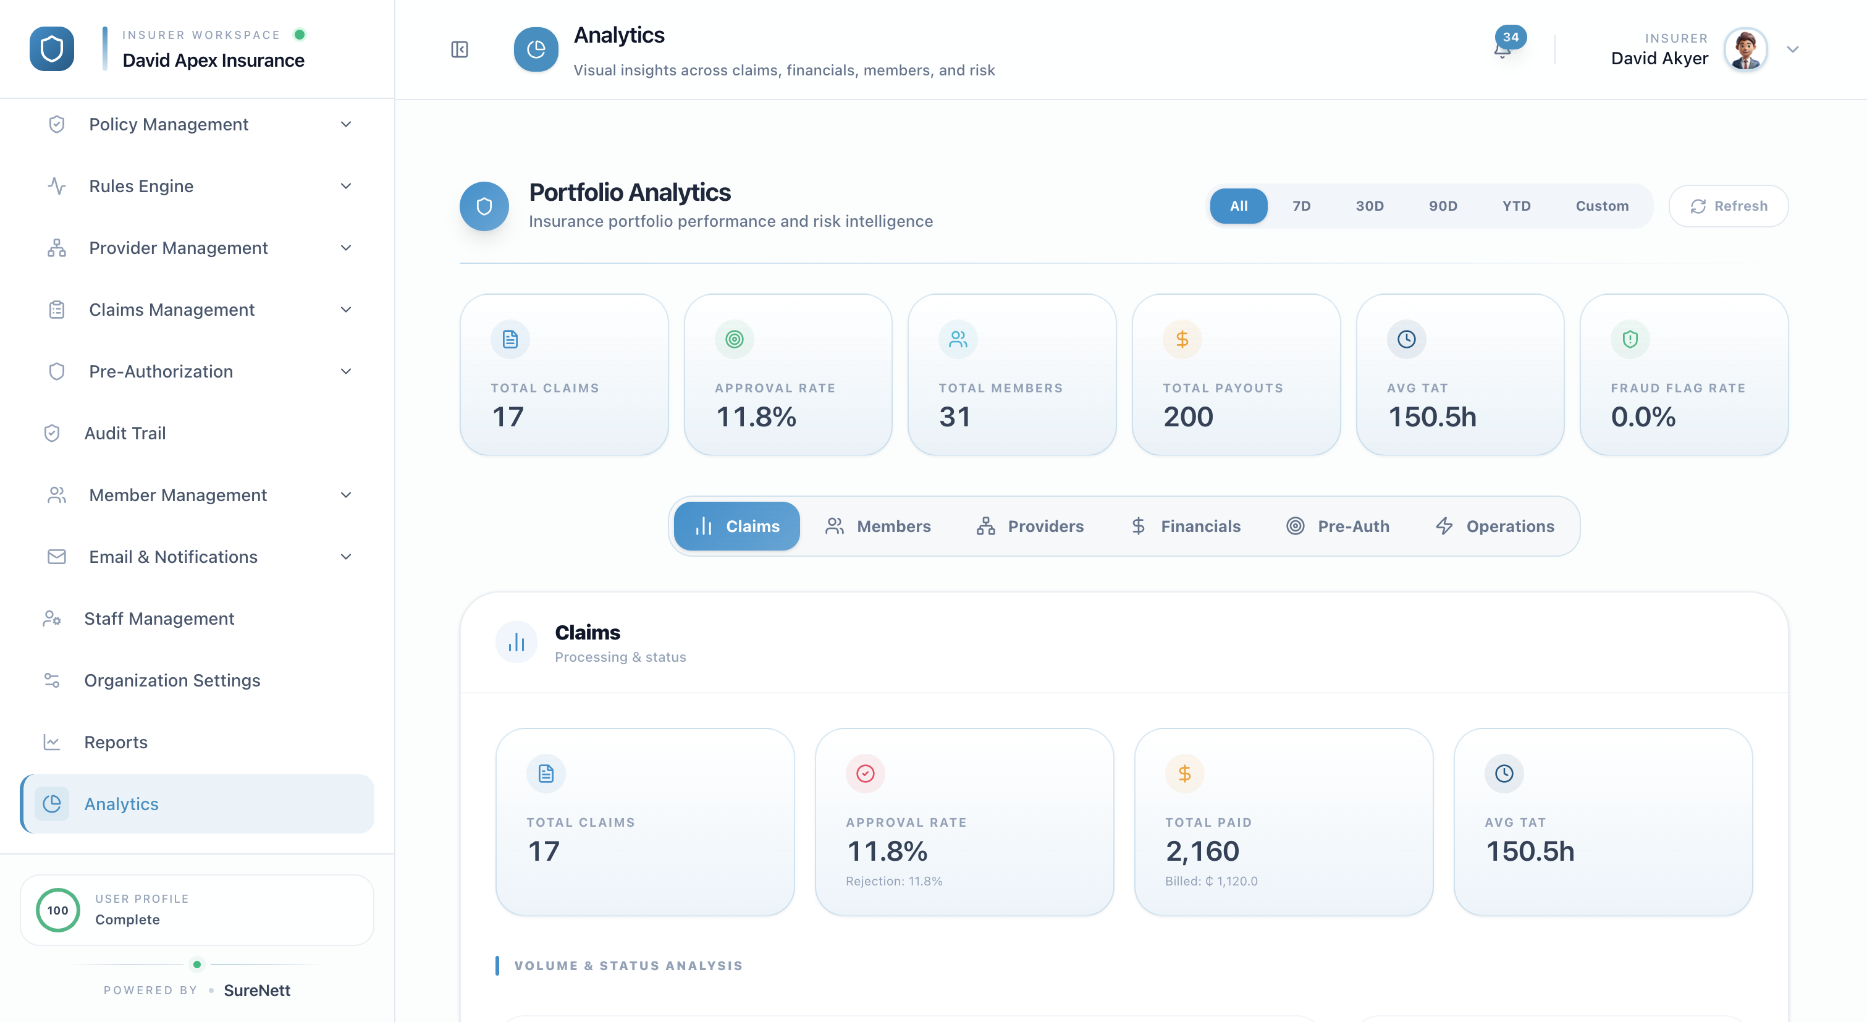Open Audit Trail in the sidebar
Screen dimensions: 1867x1022
point(197,433)
